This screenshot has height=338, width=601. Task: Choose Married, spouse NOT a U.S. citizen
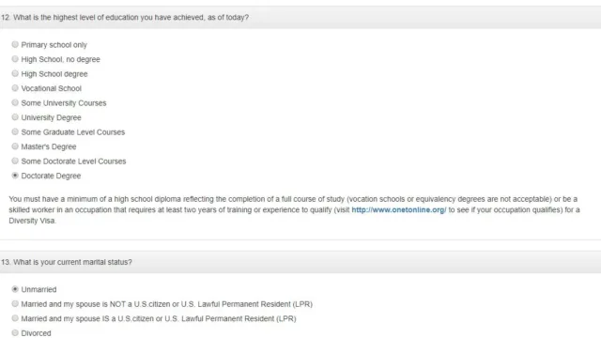(x=15, y=303)
